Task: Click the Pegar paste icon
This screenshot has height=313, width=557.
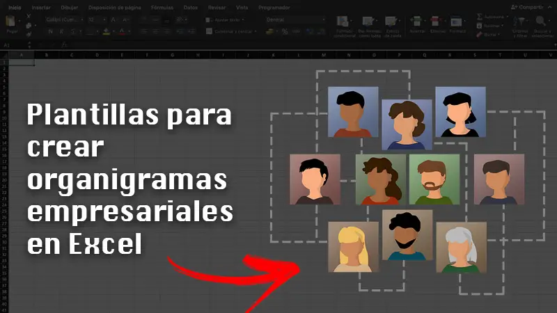Action: pyautogui.click(x=10, y=22)
